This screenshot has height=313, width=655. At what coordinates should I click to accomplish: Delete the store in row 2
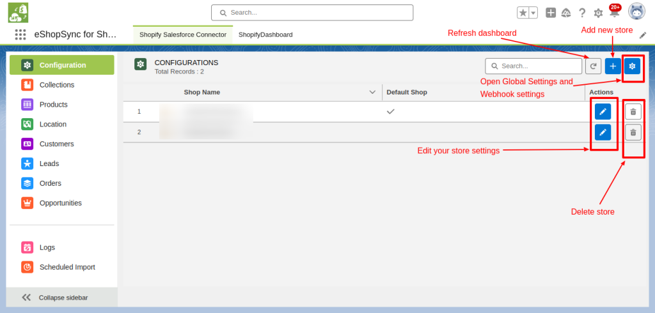click(633, 132)
